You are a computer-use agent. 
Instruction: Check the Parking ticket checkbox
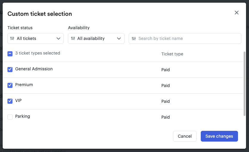[x=10, y=117]
